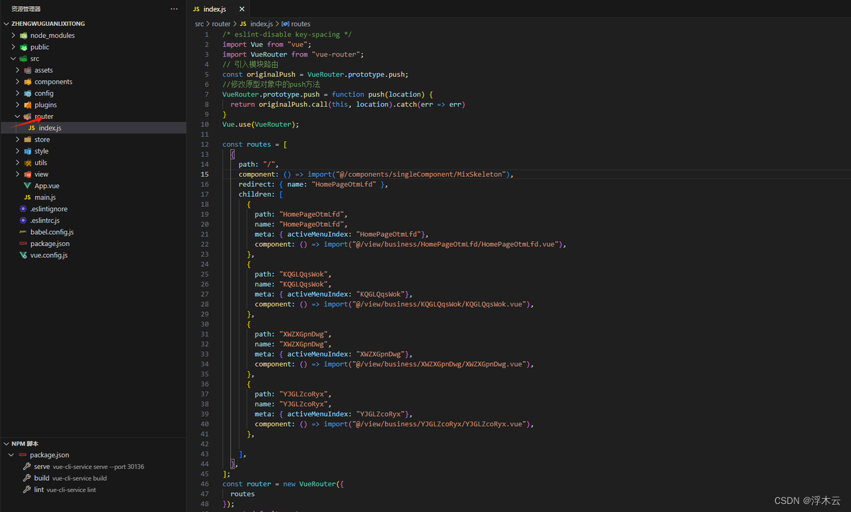This screenshot has height=512, width=851.
Task: Expand the node_modules folder chevron
Action: [x=13, y=35]
